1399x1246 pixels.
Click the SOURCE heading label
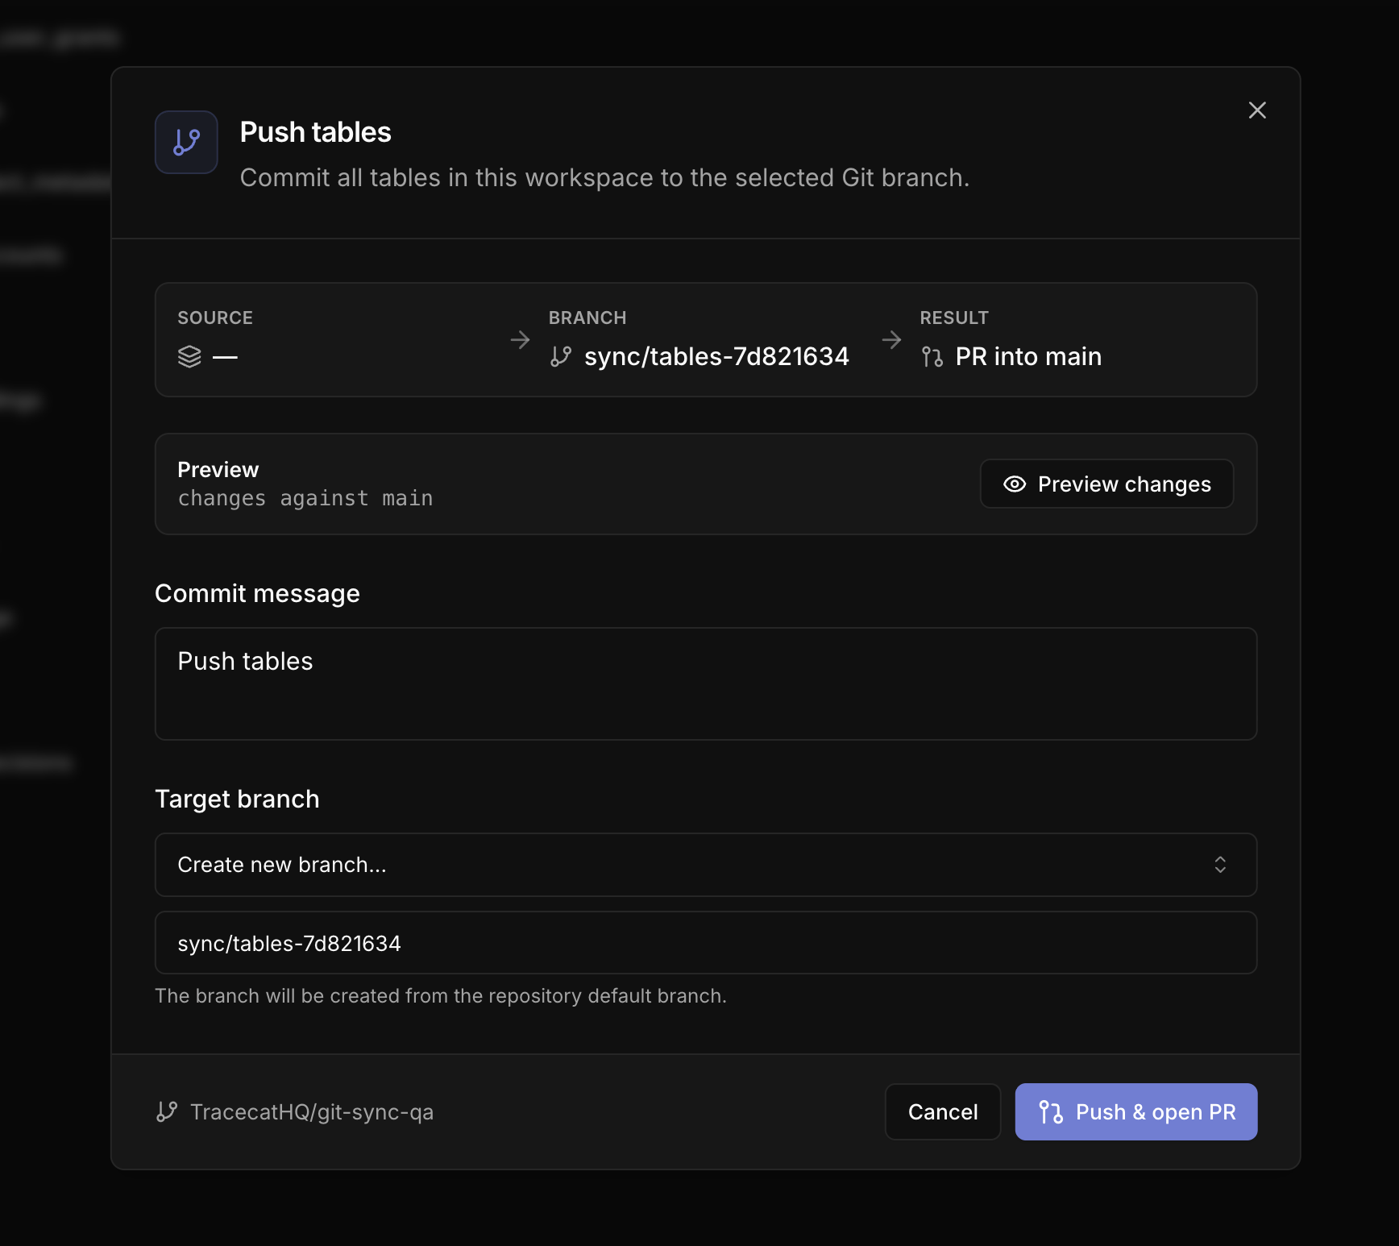tap(215, 318)
